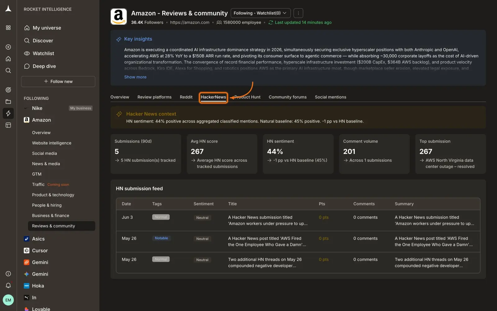Open the Social mentions tab
The height and width of the screenshot is (311, 497).
coord(331,97)
